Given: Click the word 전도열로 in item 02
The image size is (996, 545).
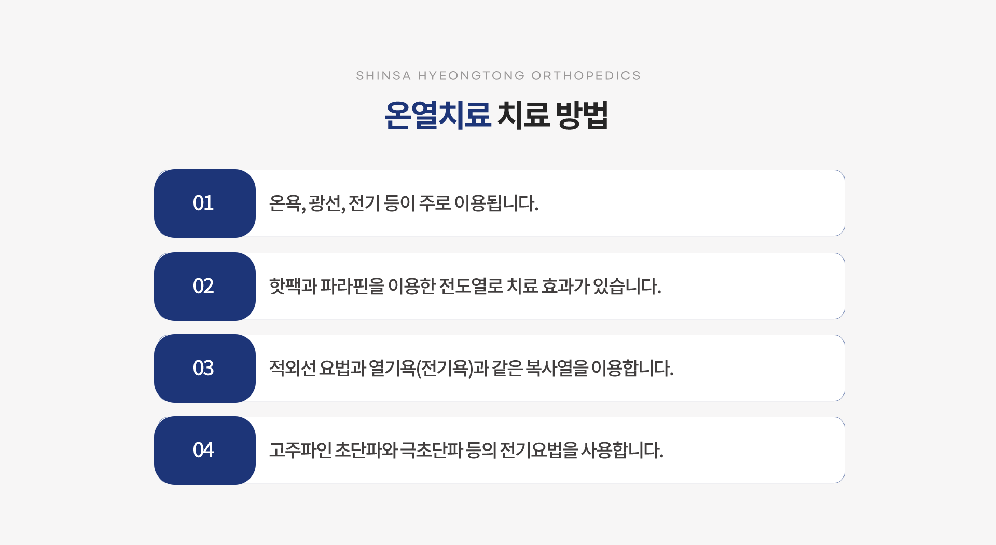Looking at the screenshot, I should [471, 286].
